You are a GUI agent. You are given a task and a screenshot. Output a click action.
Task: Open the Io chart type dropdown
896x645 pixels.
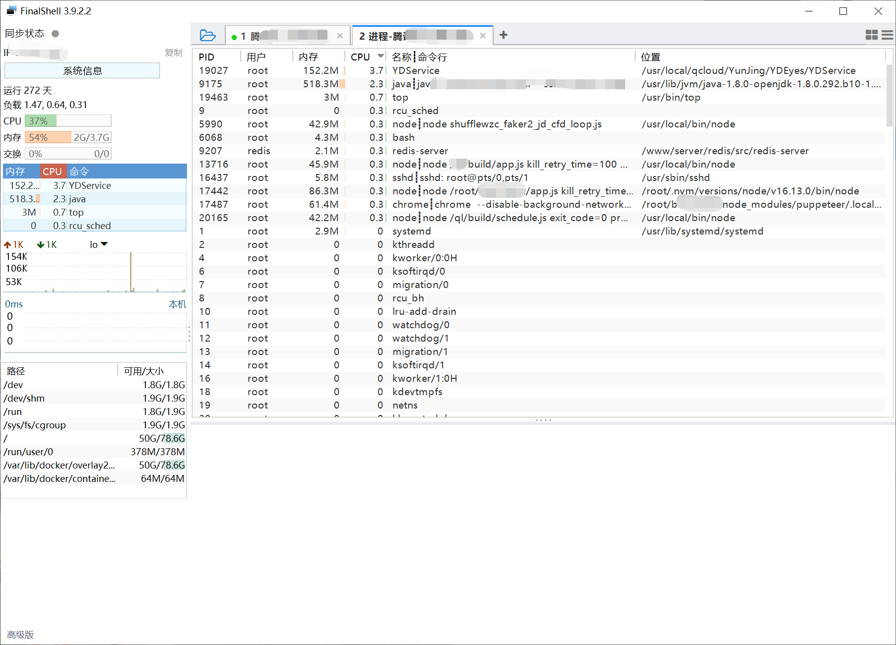97,244
